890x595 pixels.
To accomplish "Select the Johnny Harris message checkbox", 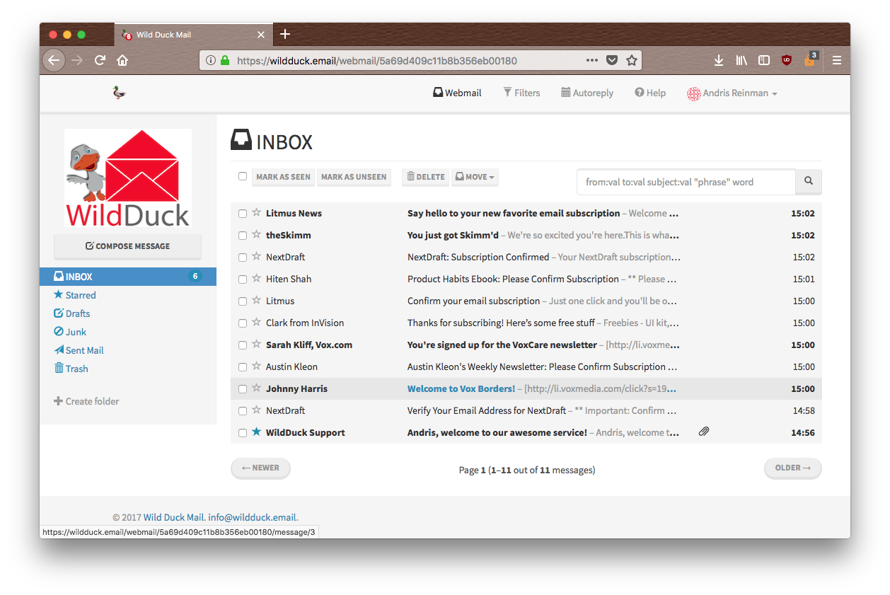I will (243, 389).
